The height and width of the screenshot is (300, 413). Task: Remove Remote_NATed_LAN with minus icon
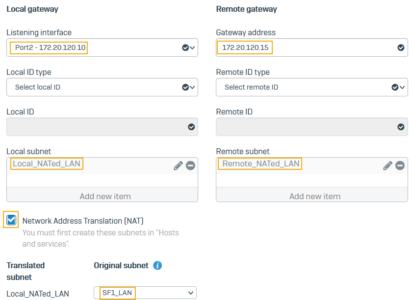(400, 165)
